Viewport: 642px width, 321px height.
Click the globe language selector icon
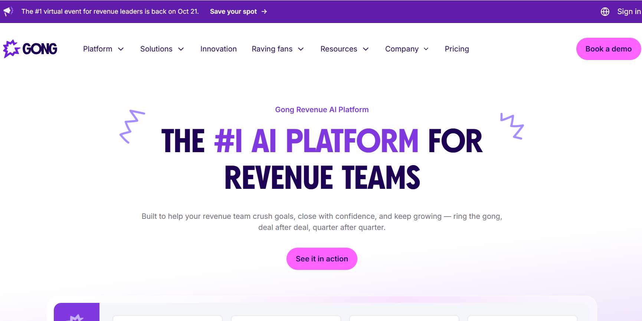(605, 12)
